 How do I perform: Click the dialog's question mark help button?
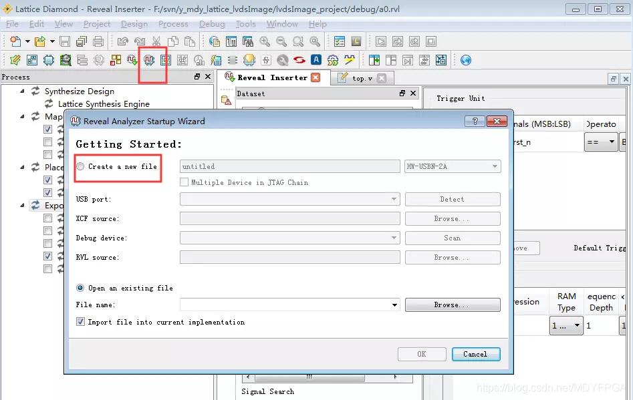[x=475, y=122]
